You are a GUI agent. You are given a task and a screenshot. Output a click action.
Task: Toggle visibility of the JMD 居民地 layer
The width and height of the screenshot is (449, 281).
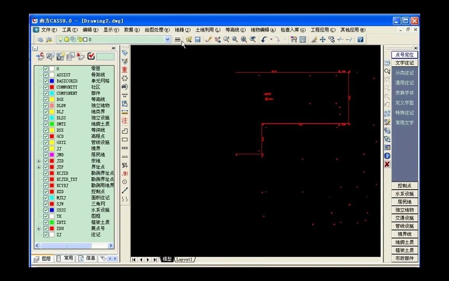[46, 155]
